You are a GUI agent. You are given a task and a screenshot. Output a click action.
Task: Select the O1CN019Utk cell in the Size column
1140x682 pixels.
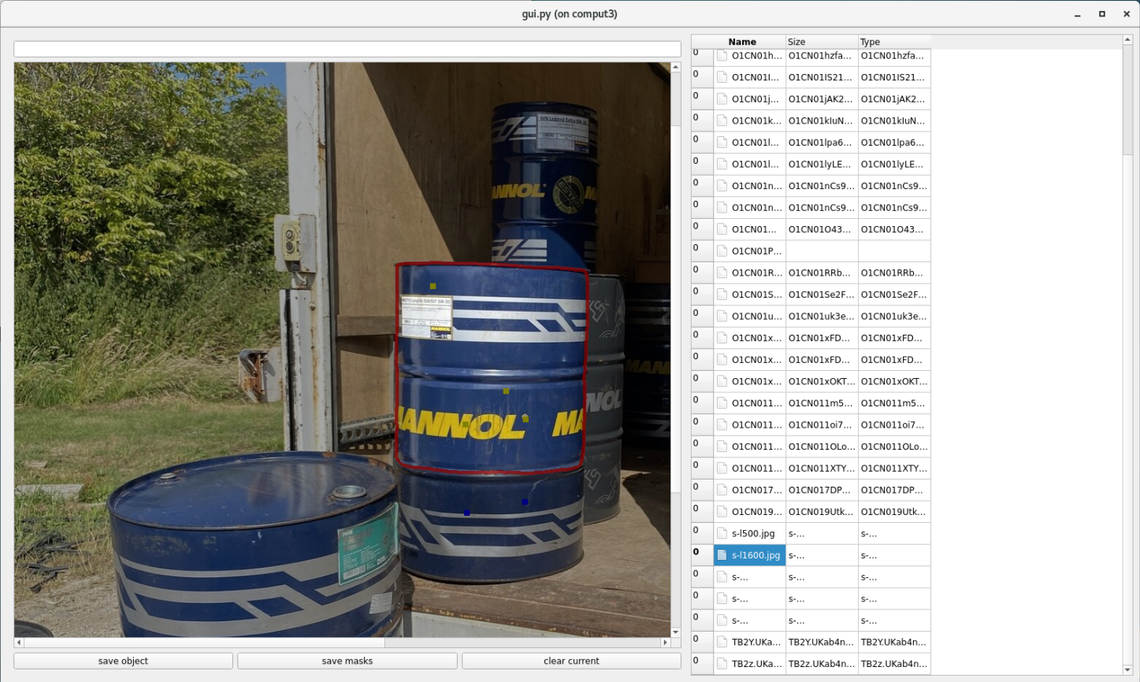pyautogui.click(x=822, y=512)
